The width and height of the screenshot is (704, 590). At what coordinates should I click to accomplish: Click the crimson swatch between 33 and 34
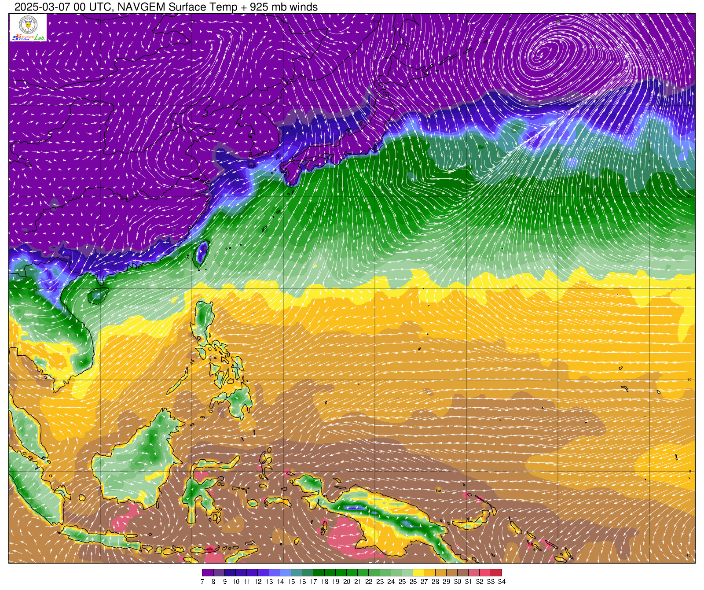click(496, 573)
